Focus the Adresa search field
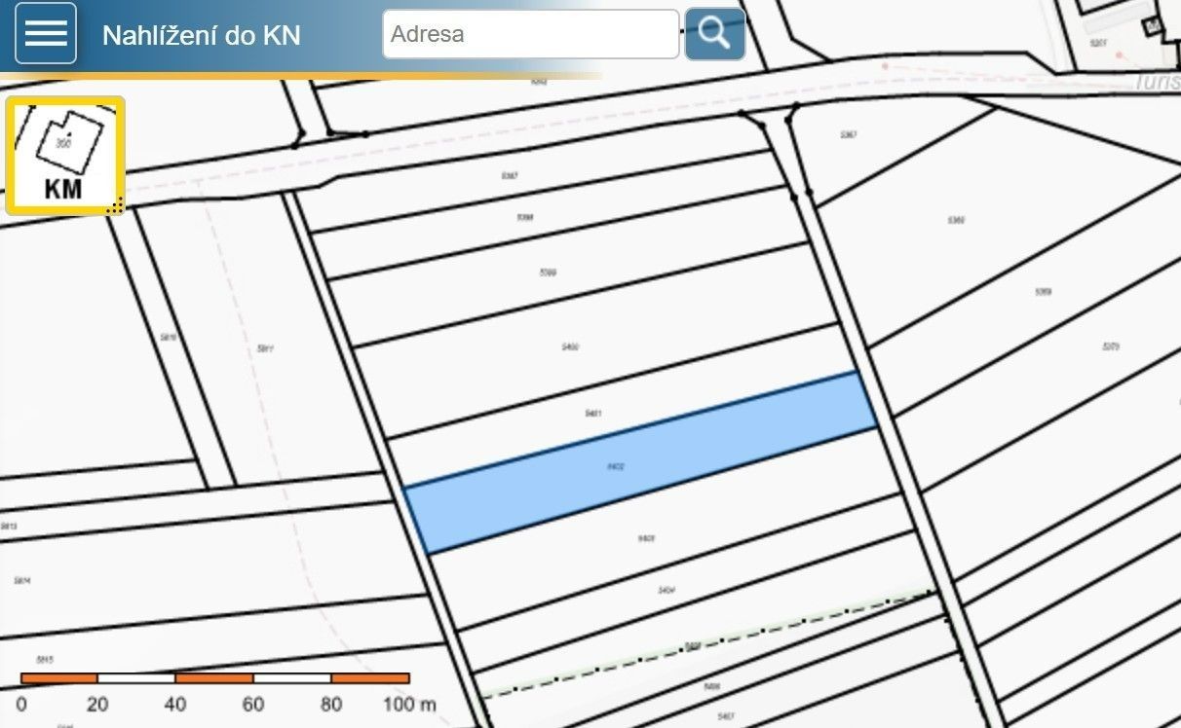Screen dimensions: 1181x728 (x=530, y=34)
